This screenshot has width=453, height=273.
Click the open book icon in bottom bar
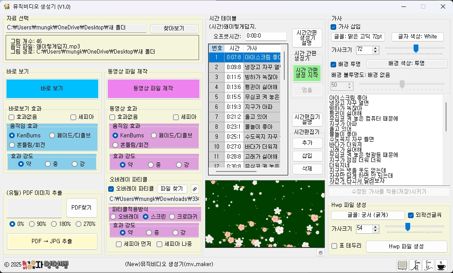(402, 265)
